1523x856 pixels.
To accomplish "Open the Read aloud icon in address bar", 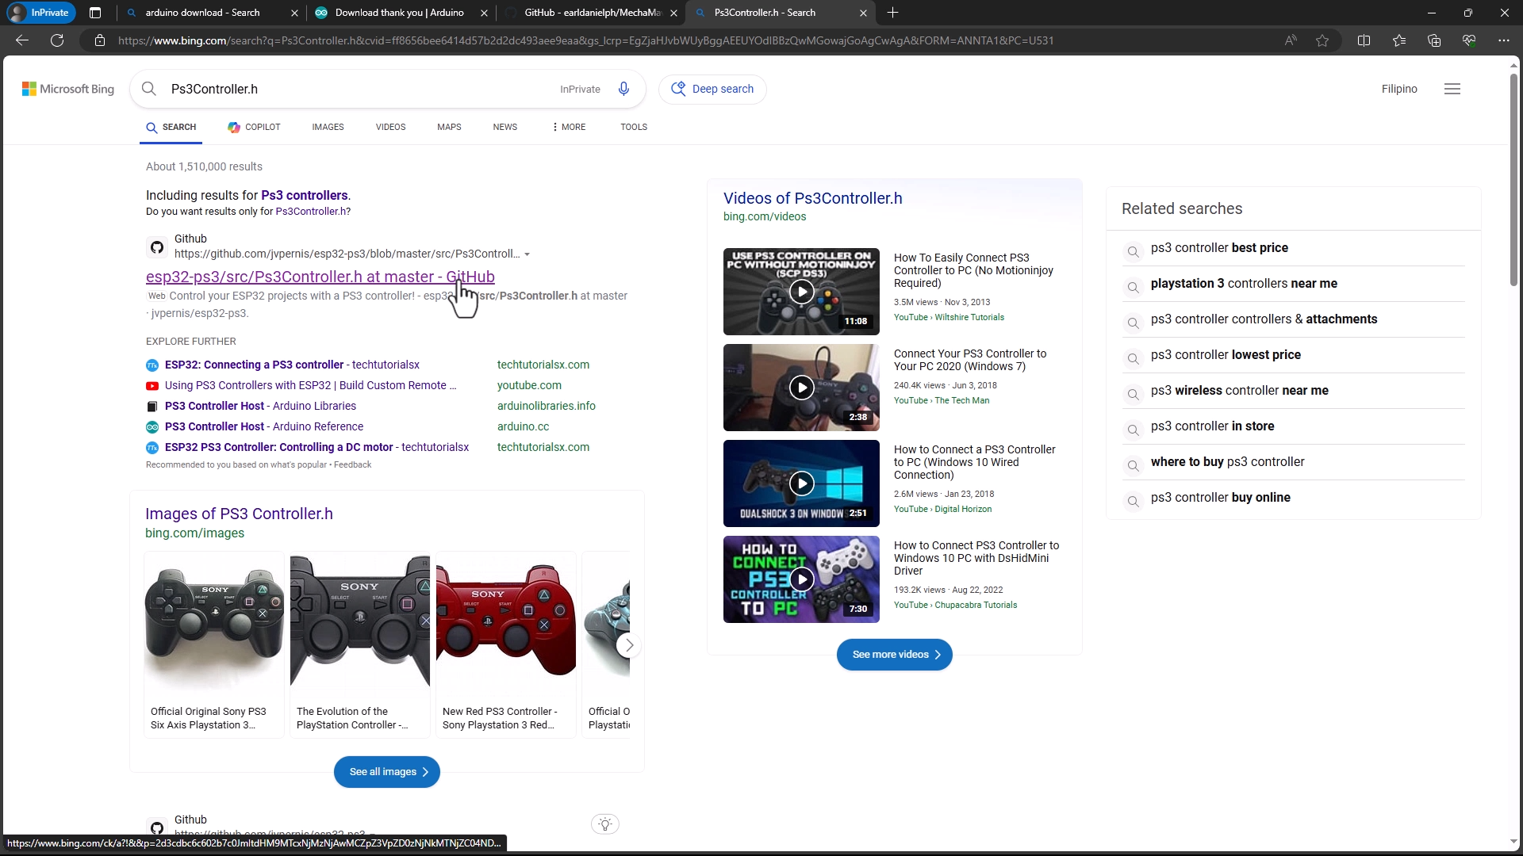I will pyautogui.click(x=1291, y=40).
